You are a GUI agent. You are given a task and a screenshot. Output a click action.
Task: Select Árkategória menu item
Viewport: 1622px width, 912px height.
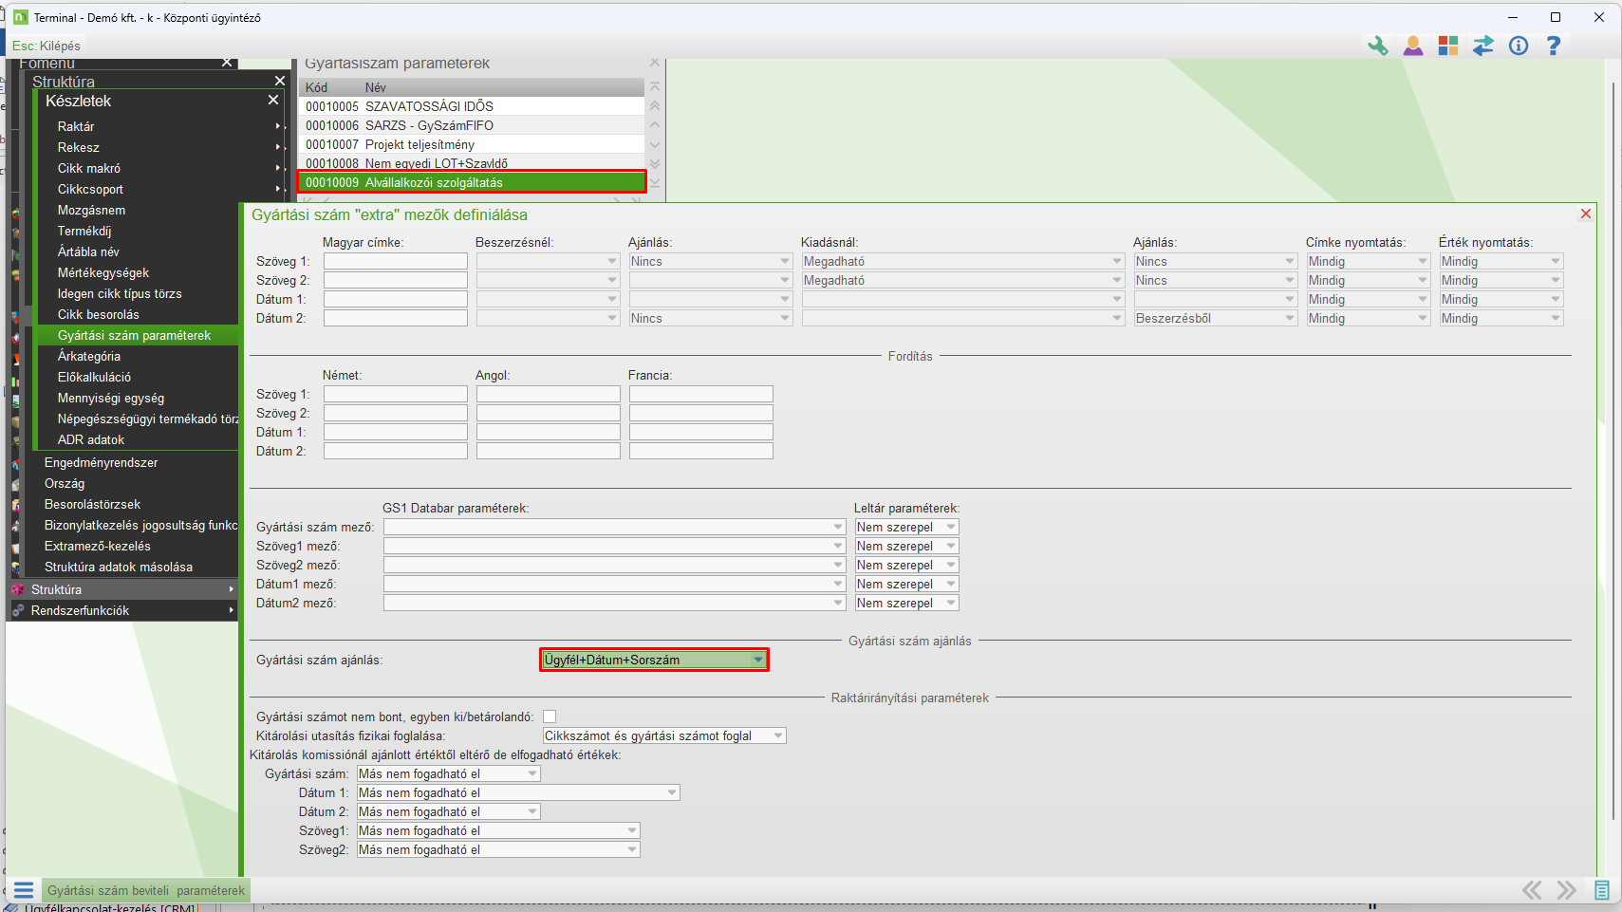coord(89,356)
